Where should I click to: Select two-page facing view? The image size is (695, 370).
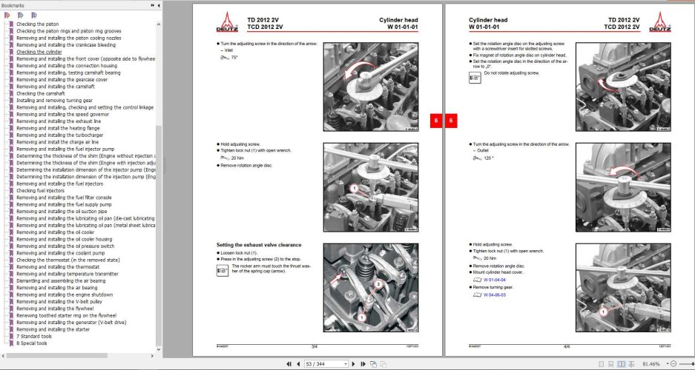pos(622,364)
